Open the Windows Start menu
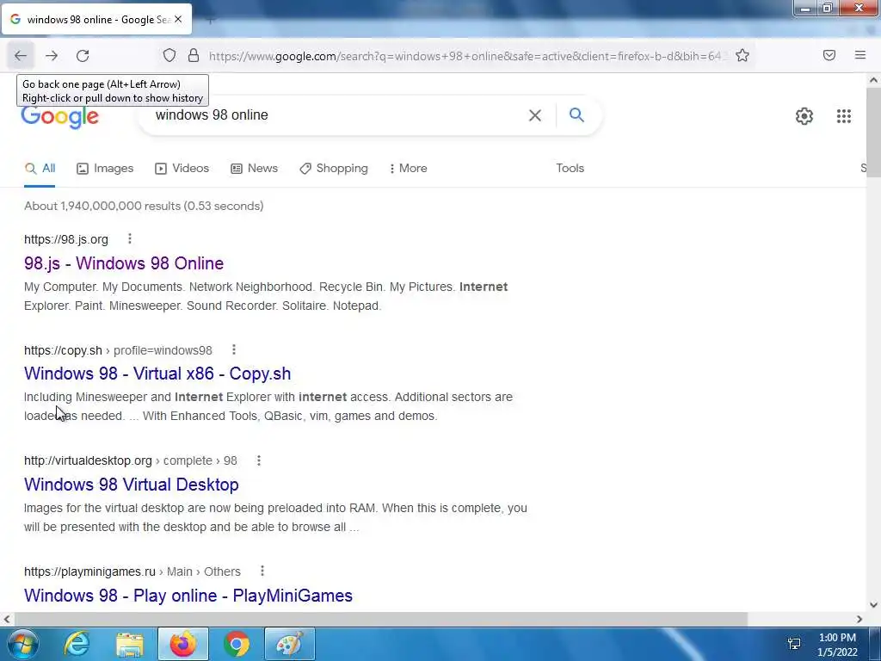The image size is (881, 661). (x=23, y=644)
